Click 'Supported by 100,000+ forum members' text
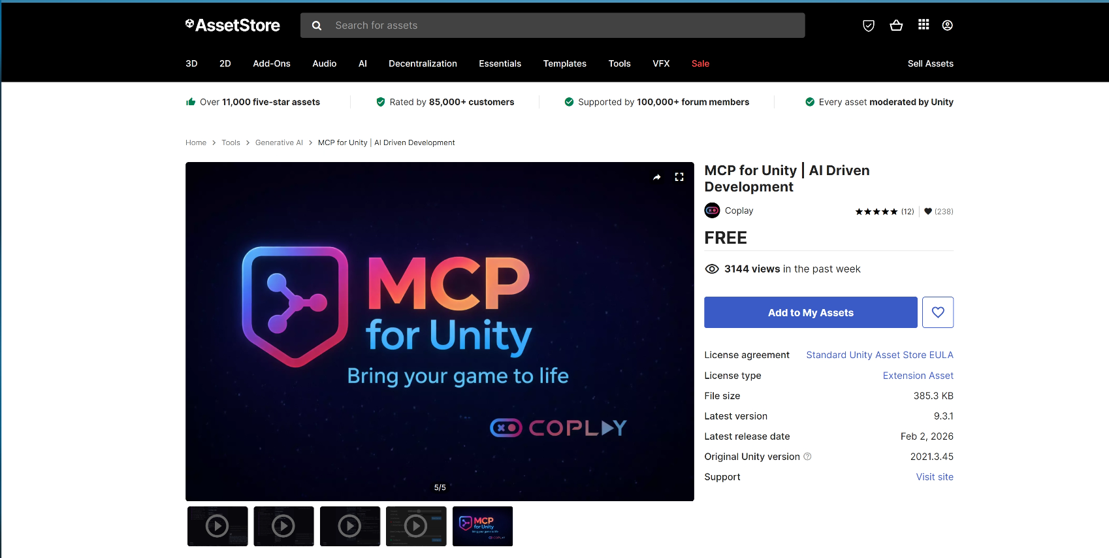Screen dimensions: 1109x558 (x=664, y=102)
